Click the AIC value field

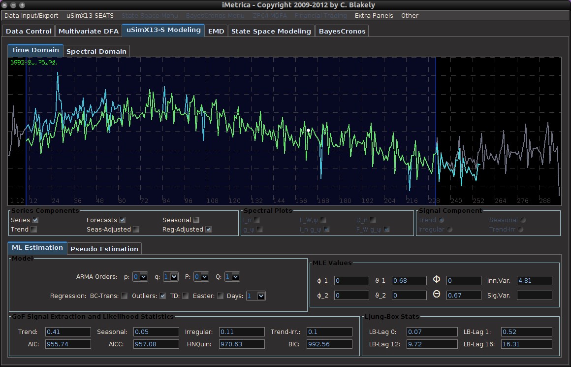pos(68,344)
